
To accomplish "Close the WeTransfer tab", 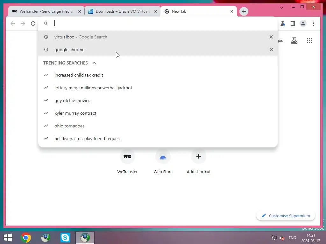I will click(79, 11).
